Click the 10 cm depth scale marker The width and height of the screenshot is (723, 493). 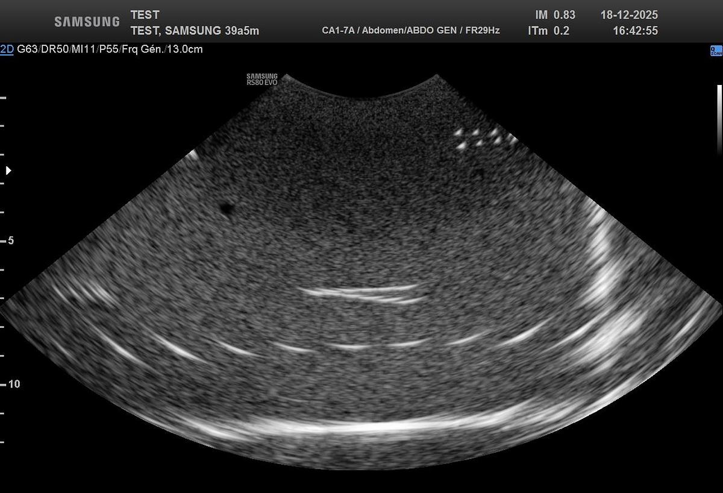click(x=13, y=384)
